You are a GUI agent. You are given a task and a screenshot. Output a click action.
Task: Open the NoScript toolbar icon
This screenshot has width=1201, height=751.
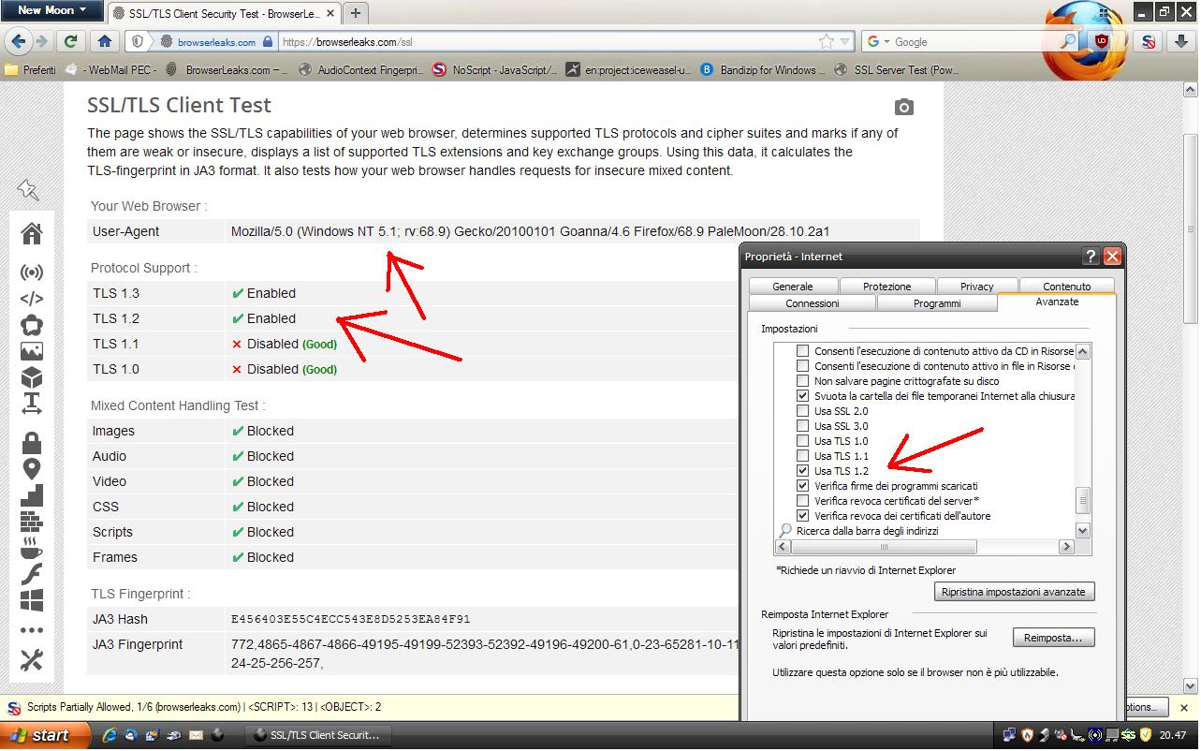pyautogui.click(x=1149, y=41)
